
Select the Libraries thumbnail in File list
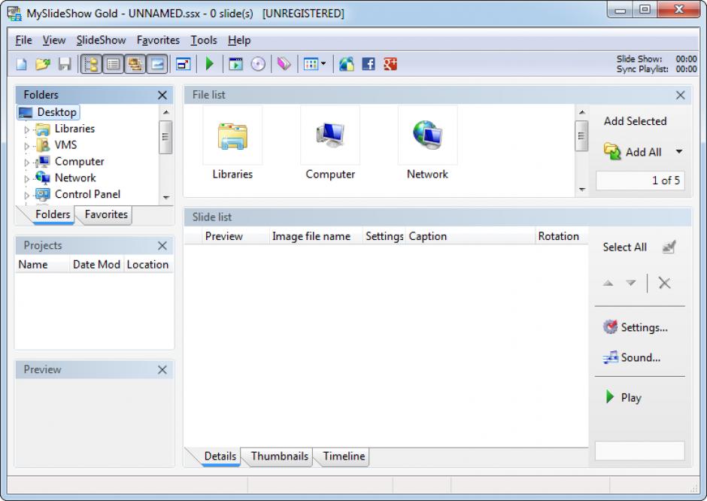[x=232, y=143]
